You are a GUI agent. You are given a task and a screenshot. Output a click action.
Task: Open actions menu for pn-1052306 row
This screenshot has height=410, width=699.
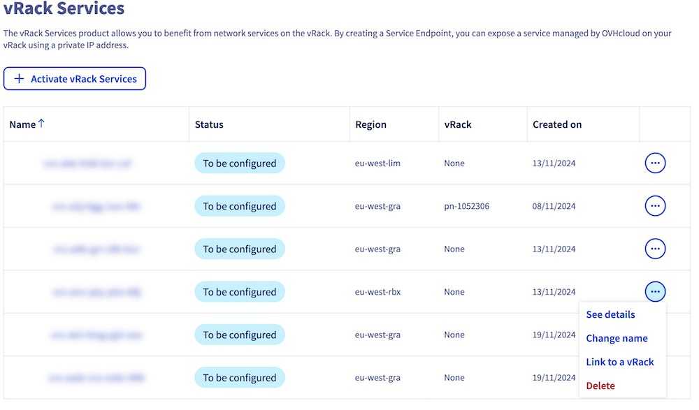tap(654, 206)
